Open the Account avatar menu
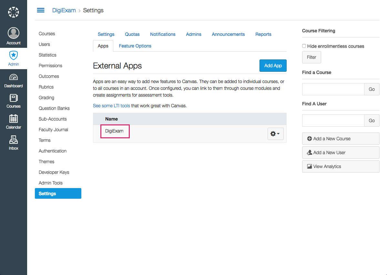Viewport: 387px width, 275px height. point(13,36)
